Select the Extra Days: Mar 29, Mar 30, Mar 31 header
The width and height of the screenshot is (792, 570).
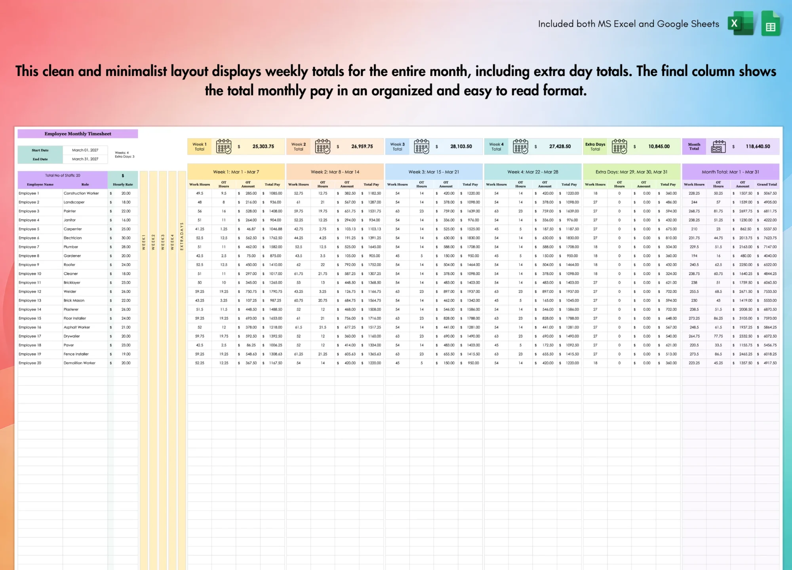[x=632, y=172]
